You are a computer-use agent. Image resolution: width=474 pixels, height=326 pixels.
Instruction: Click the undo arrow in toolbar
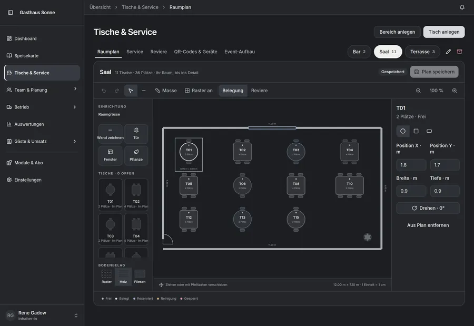pos(104,91)
